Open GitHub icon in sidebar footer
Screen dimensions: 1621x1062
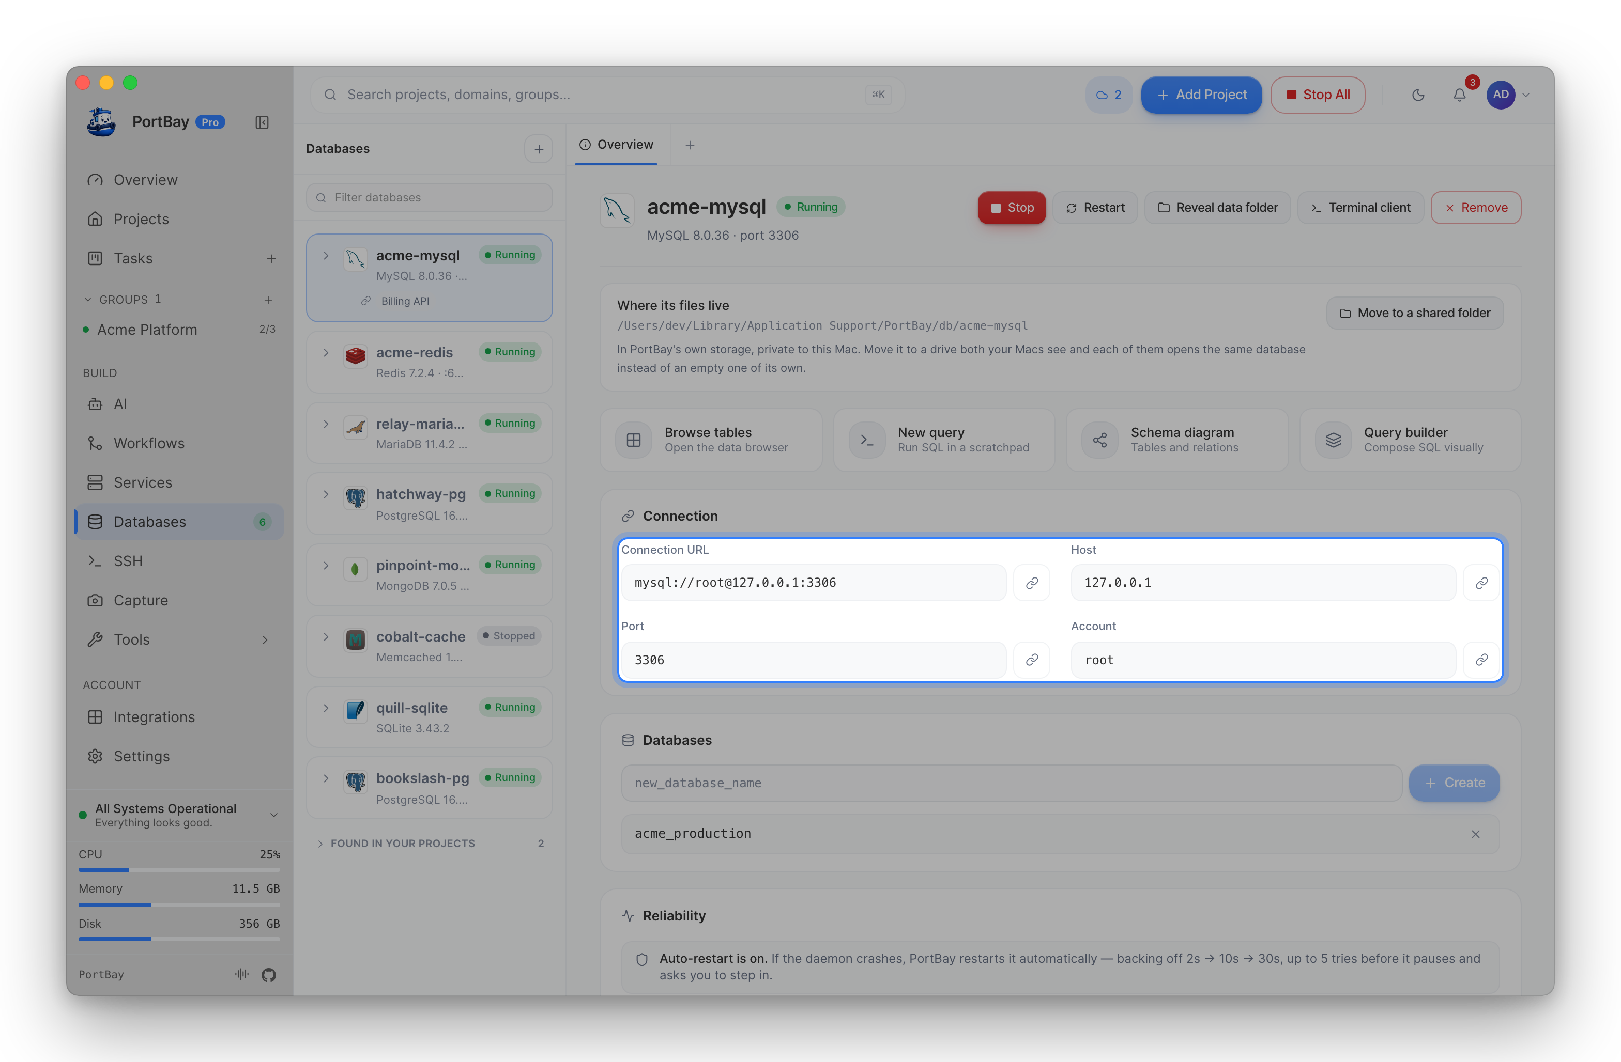click(x=268, y=974)
